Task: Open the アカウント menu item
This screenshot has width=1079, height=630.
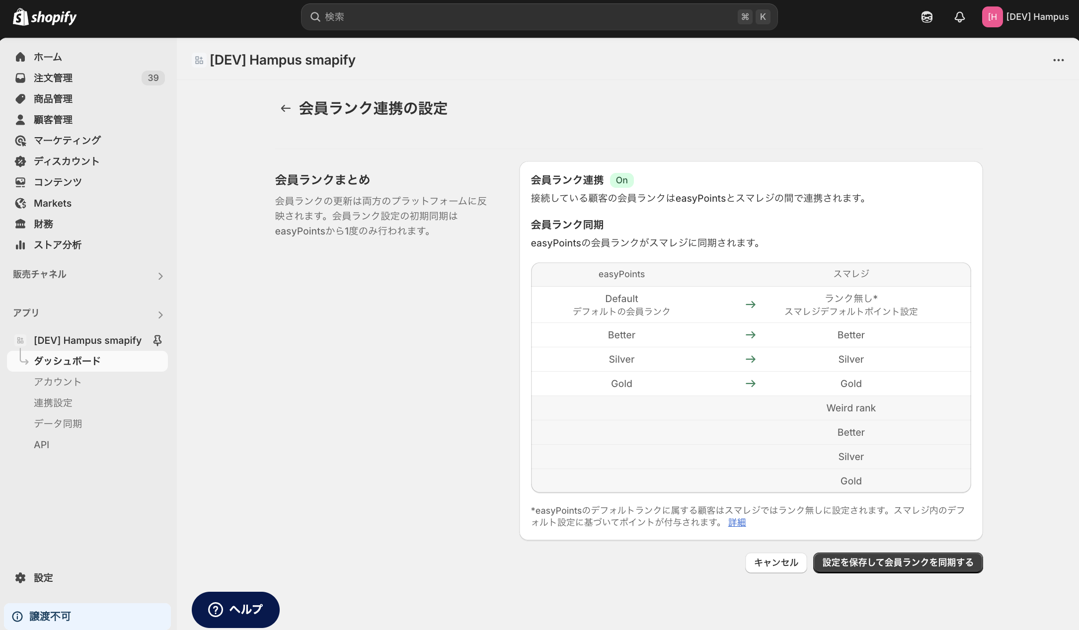Action: point(58,382)
